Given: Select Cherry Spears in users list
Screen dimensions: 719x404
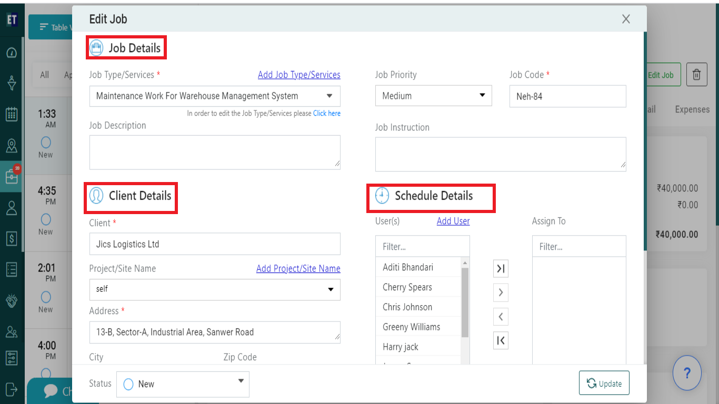Looking at the screenshot, I should 418,287.
